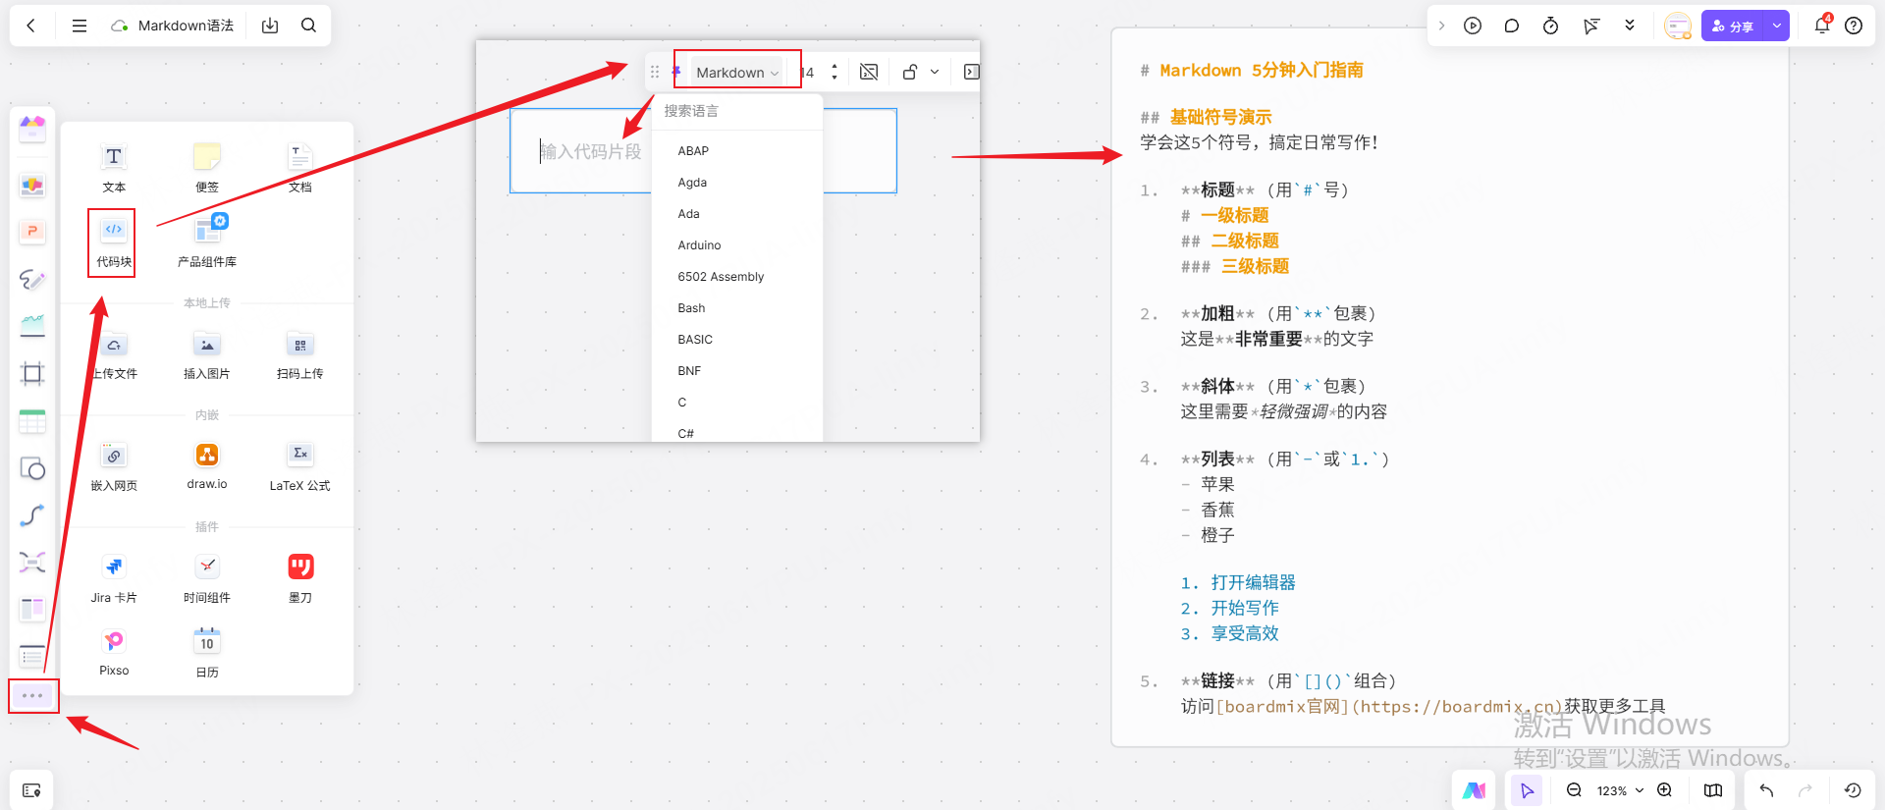Open the help question mark icon

click(x=1854, y=26)
